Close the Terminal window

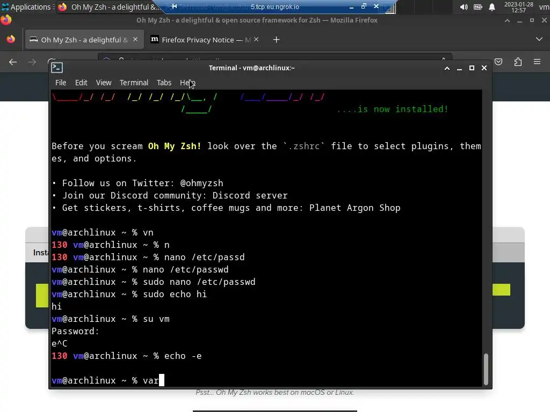click(x=484, y=68)
